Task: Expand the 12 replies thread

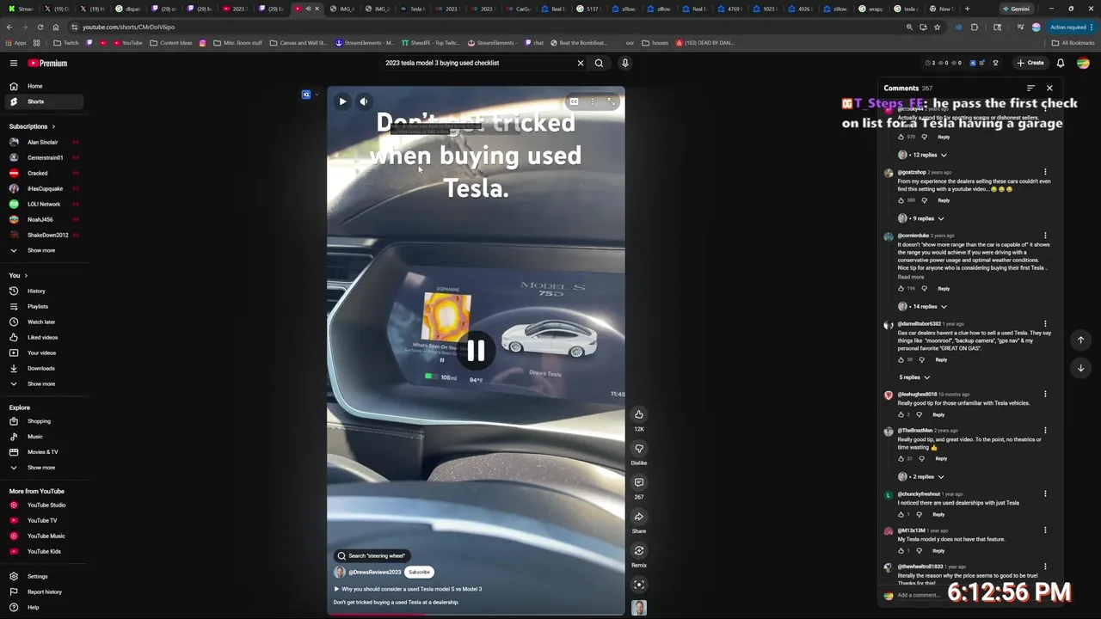Action: pos(923,155)
